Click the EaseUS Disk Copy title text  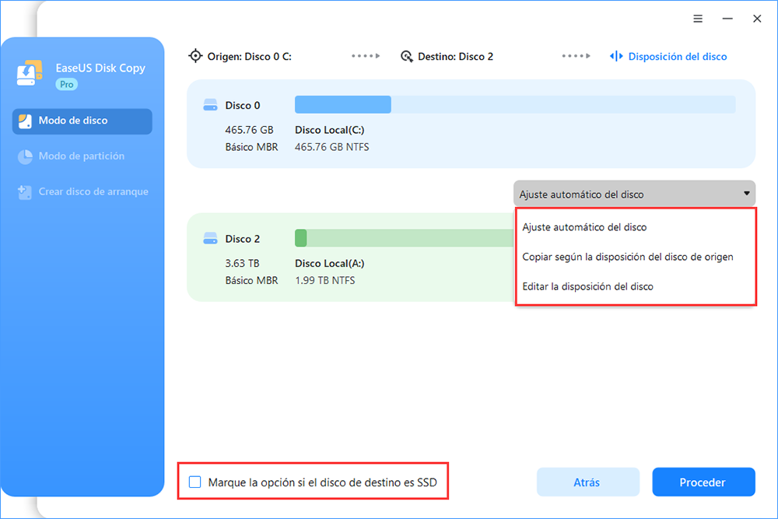[100, 68]
